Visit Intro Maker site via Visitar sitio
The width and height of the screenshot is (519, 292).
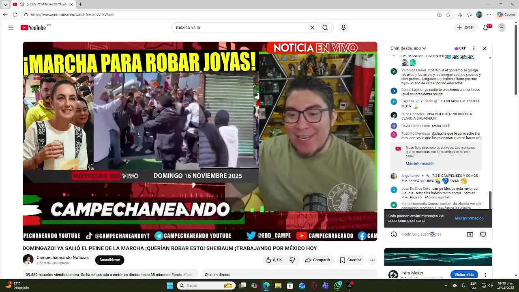coord(464,275)
